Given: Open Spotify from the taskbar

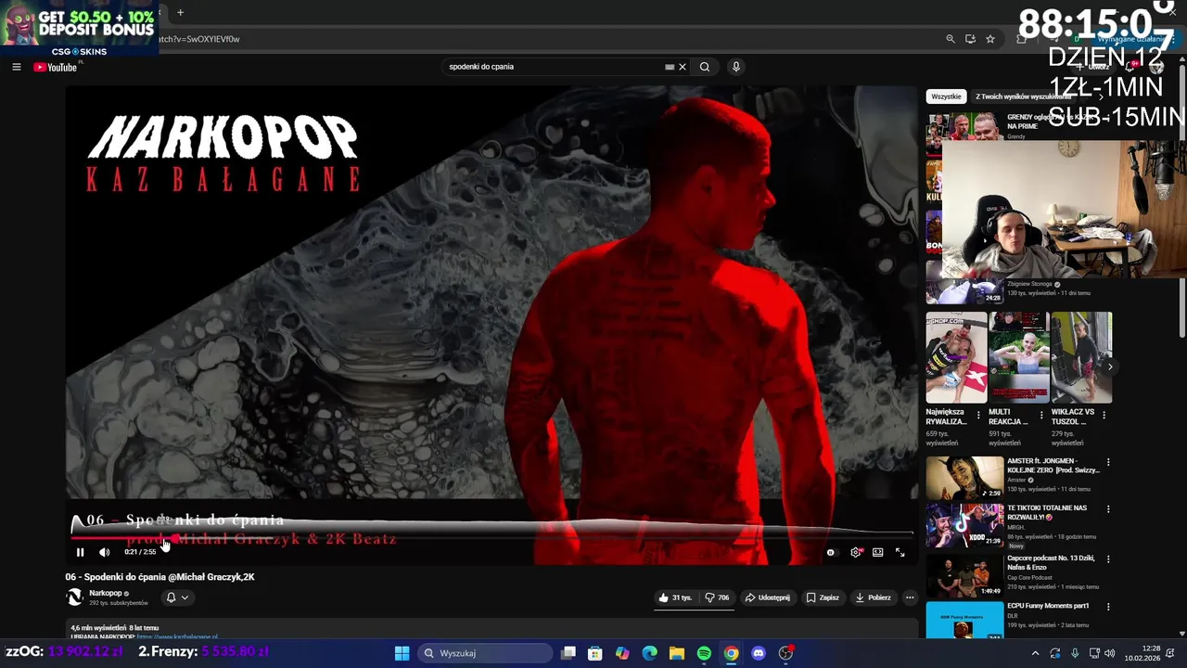Looking at the screenshot, I should pos(704,653).
